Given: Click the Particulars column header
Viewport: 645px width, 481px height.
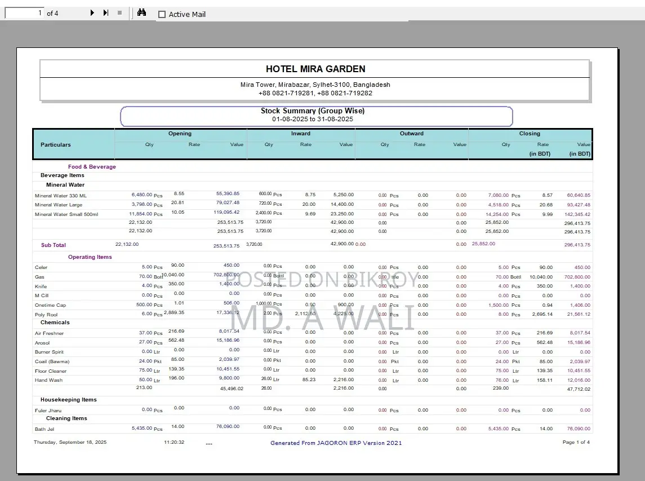Looking at the screenshot, I should 56,144.
